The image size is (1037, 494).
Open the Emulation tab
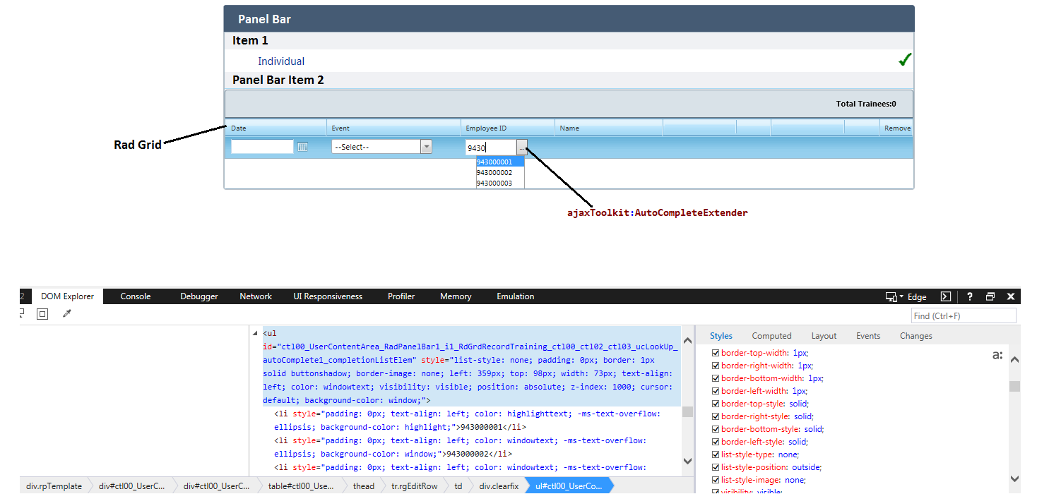pyautogui.click(x=516, y=296)
